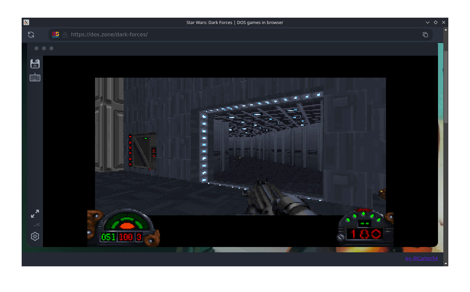This screenshot has height=292, width=470.
Task: Click the save game floppy disk icon
Action: tap(35, 64)
